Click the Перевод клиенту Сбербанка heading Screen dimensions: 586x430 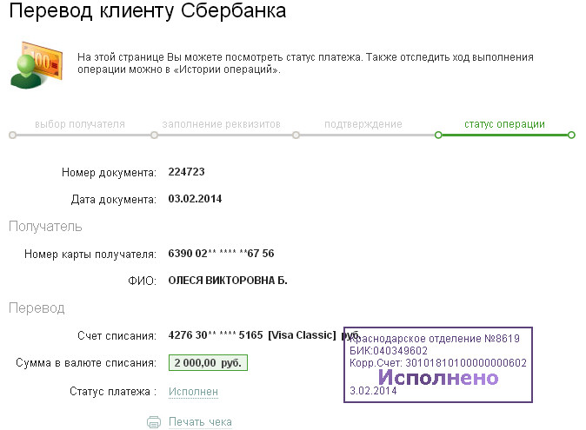(147, 10)
